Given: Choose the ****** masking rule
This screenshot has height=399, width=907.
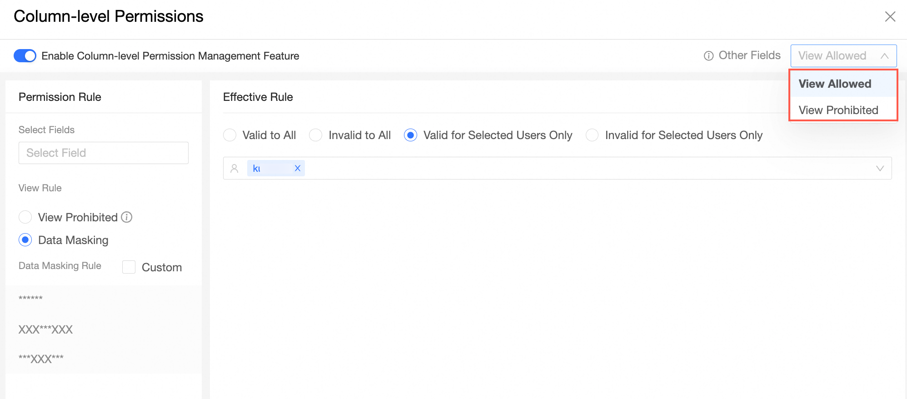Looking at the screenshot, I should tap(31, 299).
